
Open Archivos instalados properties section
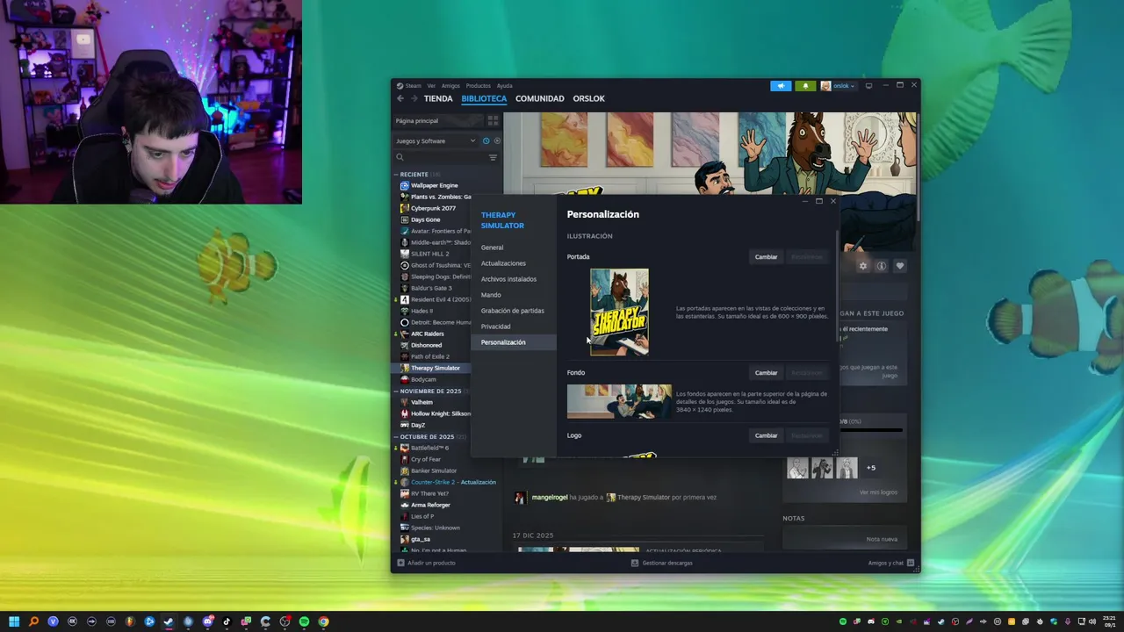[x=514, y=279]
